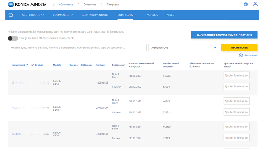Click counter input for Noir & Blanc 46745
259x149 pixels.
(237, 101)
